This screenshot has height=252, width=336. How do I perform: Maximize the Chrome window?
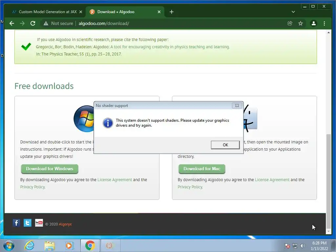point(313,7)
